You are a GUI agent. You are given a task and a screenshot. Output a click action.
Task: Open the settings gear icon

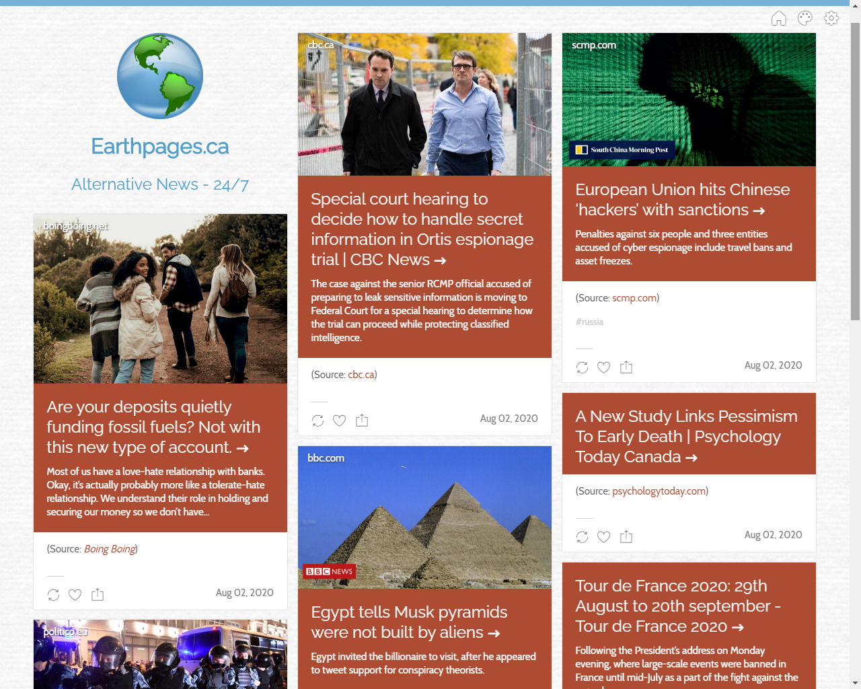coord(831,18)
